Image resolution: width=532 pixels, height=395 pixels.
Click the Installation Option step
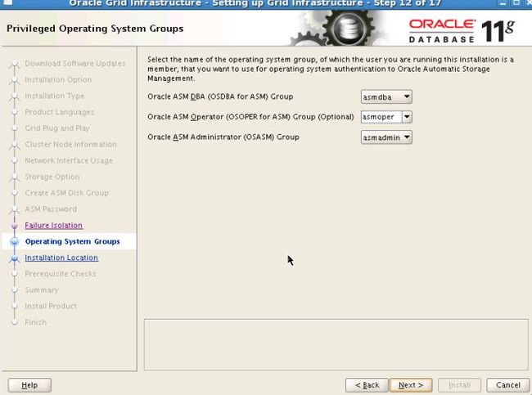pyautogui.click(x=58, y=79)
